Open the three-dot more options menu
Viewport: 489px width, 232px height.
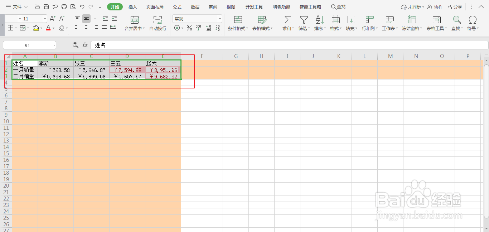click(472, 7)
